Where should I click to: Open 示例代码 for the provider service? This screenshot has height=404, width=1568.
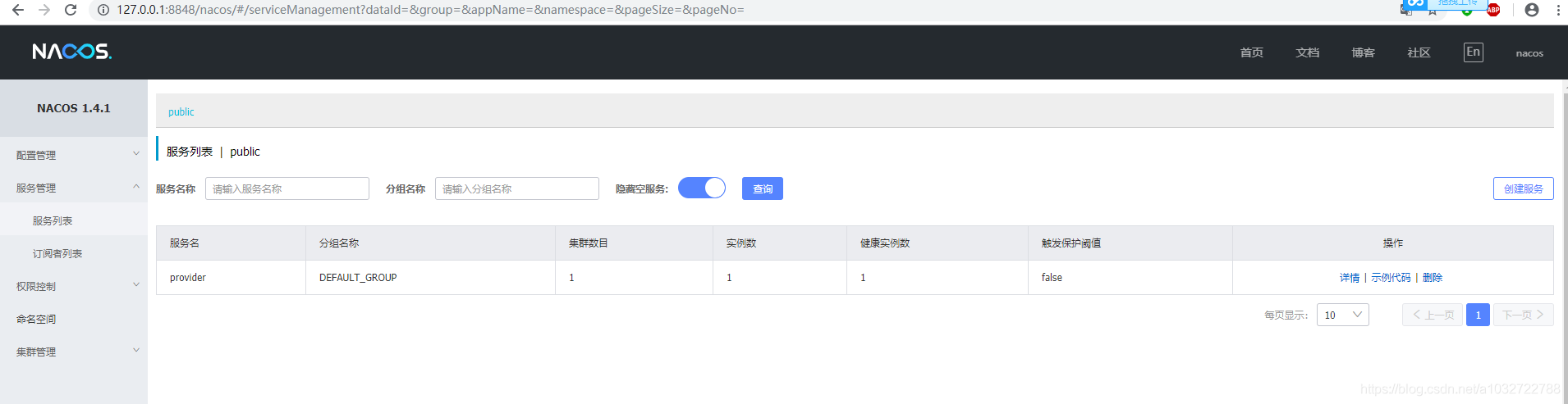point(1391,278)
